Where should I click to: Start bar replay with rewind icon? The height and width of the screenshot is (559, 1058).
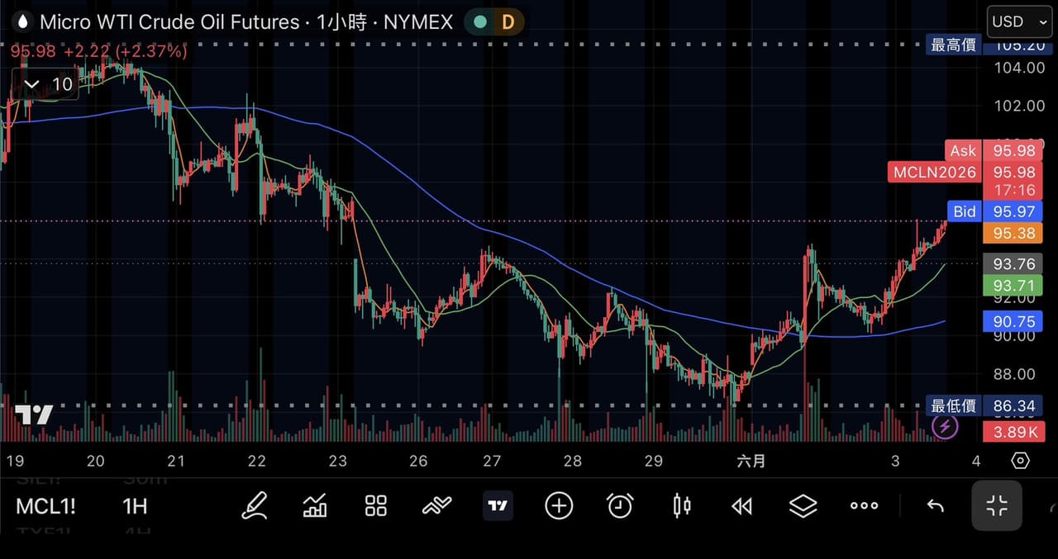741,506
